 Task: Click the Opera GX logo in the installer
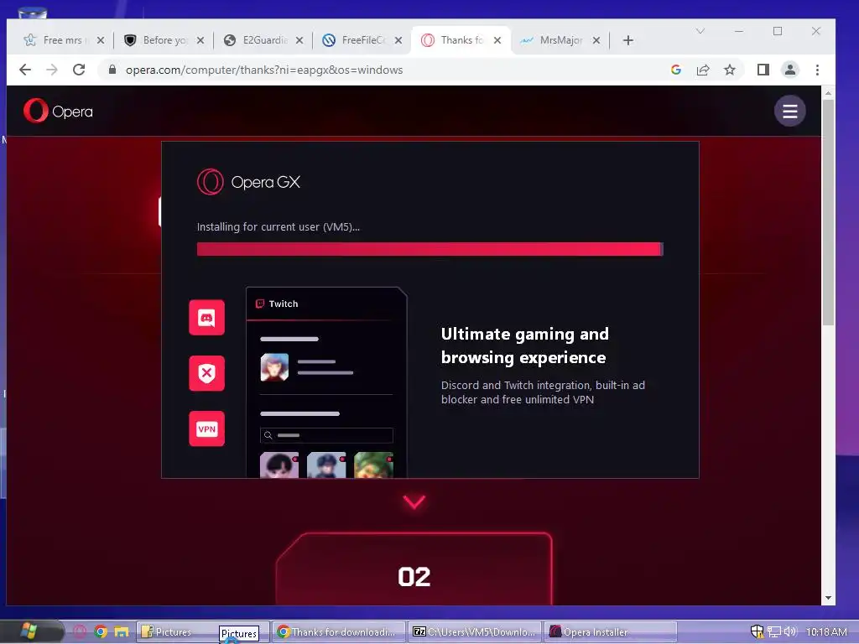tap(248, 182)
